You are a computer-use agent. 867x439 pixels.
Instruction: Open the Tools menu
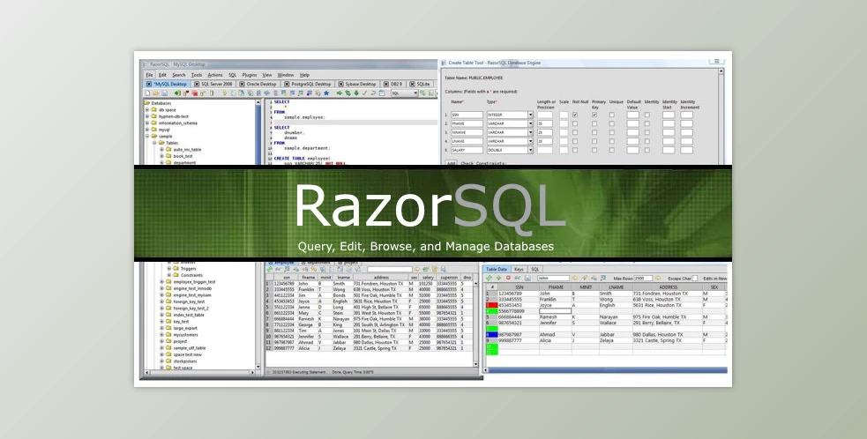(197, 75)
